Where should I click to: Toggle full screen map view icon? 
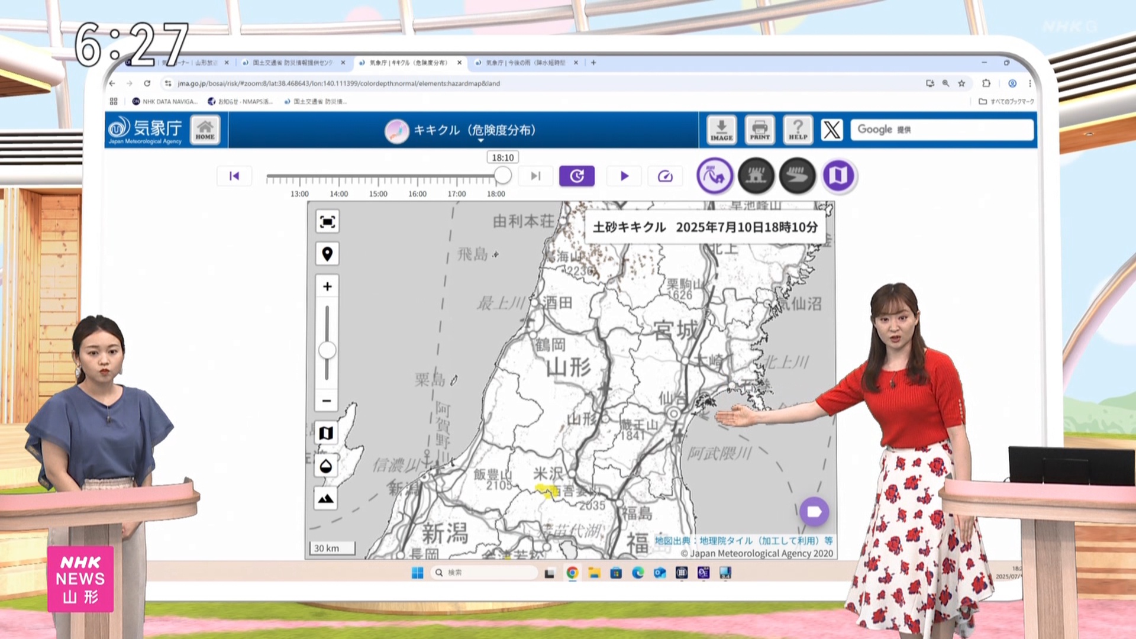[x=327, y=221]
